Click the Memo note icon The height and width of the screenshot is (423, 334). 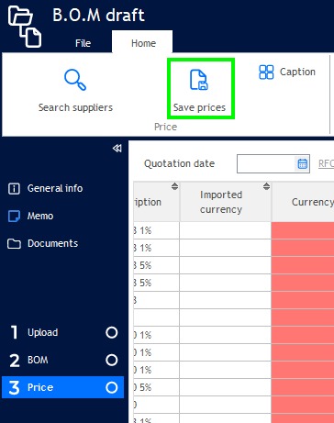click(x=14, y=216)
